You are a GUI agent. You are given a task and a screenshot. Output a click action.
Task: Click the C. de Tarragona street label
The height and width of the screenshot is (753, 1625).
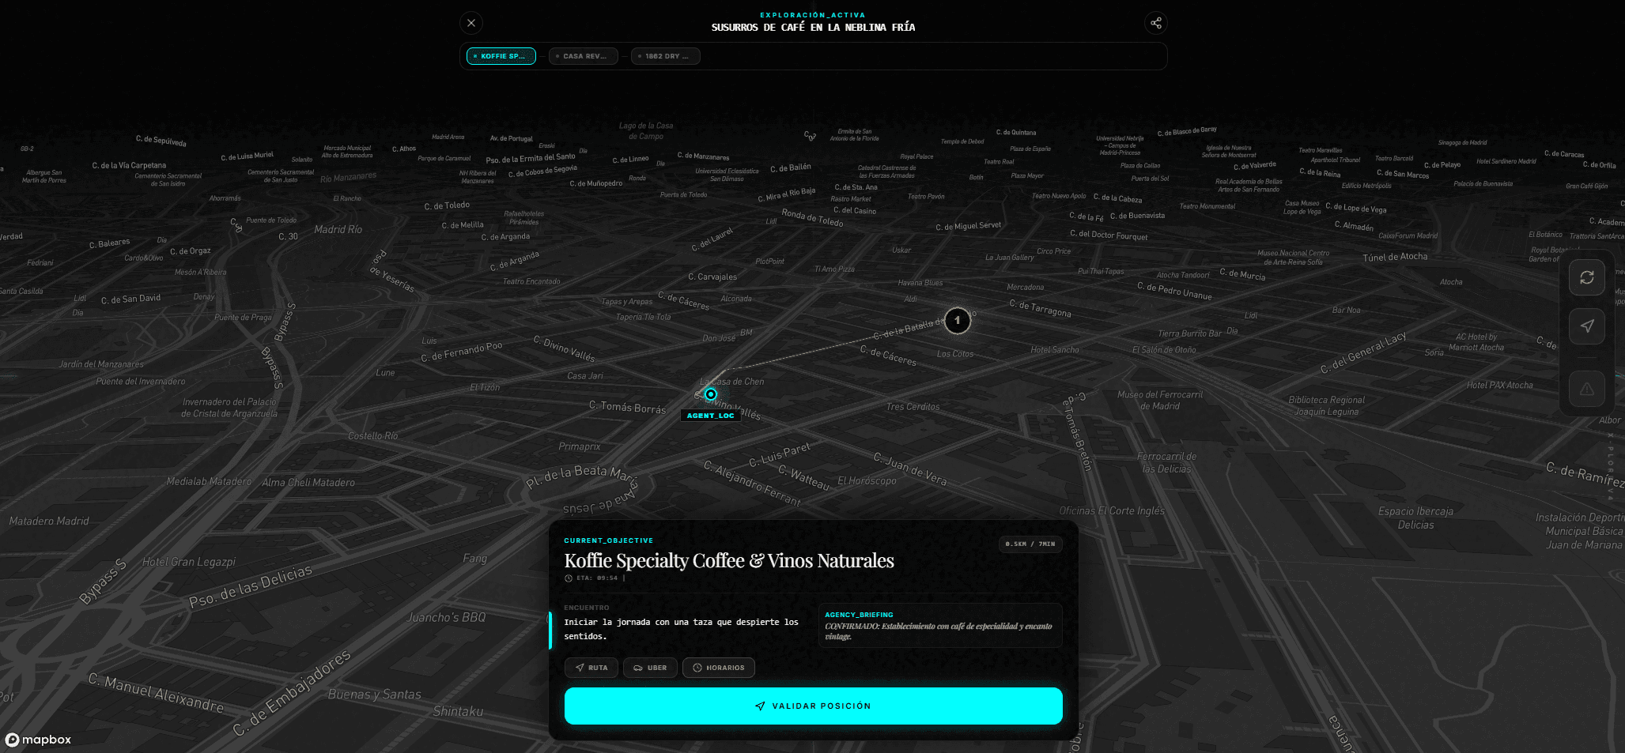point(1040,308)
